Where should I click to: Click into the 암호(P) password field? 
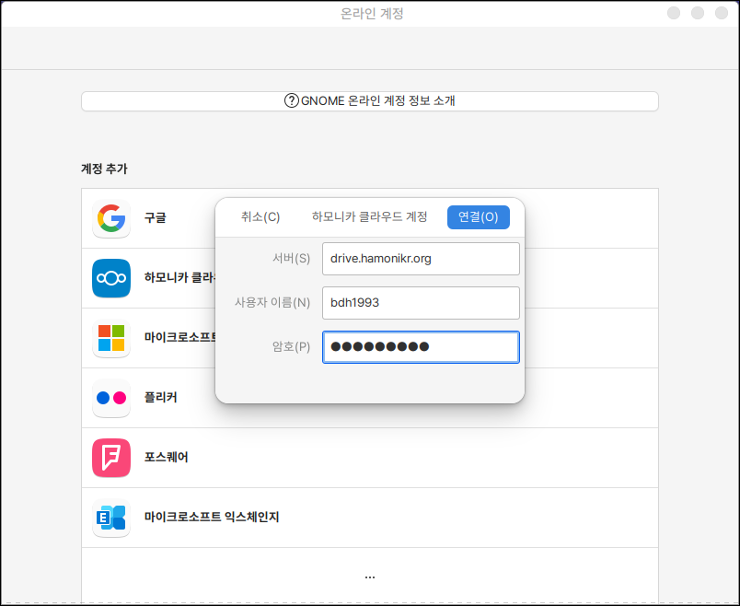point(421,347)
